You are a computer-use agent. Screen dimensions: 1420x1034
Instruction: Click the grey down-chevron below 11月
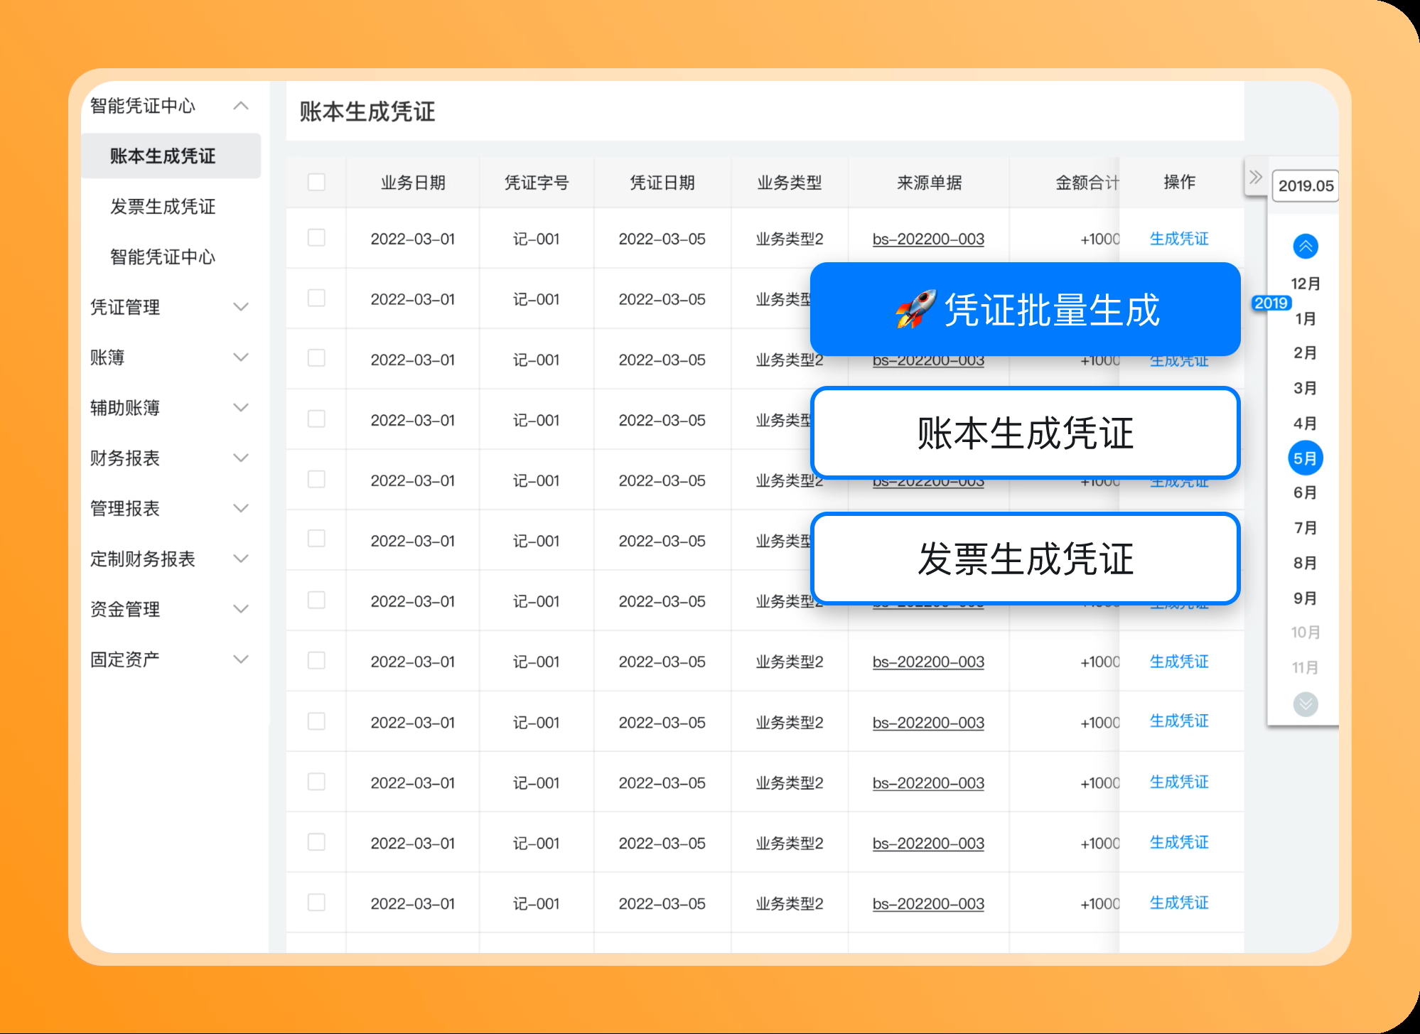tap(1306, 704)
